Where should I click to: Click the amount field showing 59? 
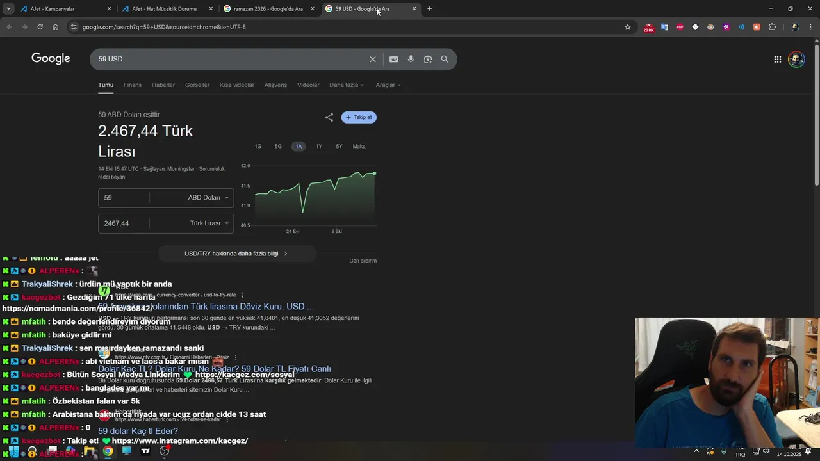point(124,198)
